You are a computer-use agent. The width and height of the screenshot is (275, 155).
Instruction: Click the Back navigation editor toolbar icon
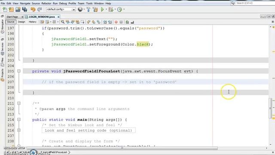(x=47, y=22)
